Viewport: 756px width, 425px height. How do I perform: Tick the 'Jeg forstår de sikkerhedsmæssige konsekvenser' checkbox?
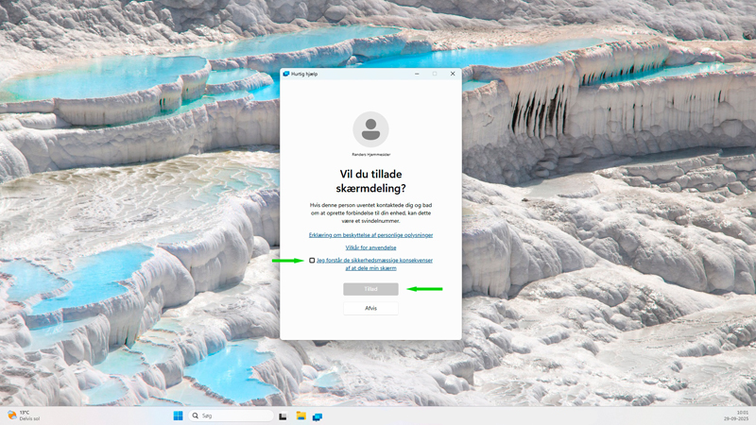pos(312,261)
